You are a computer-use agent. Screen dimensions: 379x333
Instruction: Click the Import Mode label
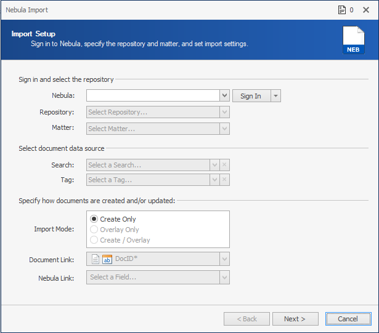tap(54, 229)
